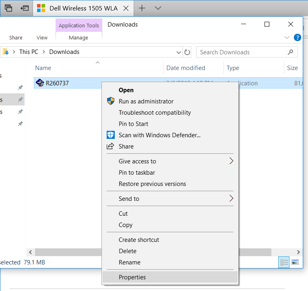Screen dimensions: 308x291
Task: Select the R260737 file
Action: click(x=57, y=83)
